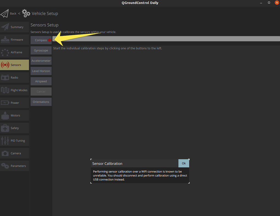Select the Motors icon in sidebar
280x216 pixels.
(5, 115)
